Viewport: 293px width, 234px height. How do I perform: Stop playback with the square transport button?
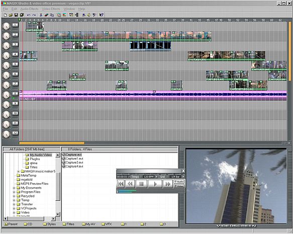141,184
